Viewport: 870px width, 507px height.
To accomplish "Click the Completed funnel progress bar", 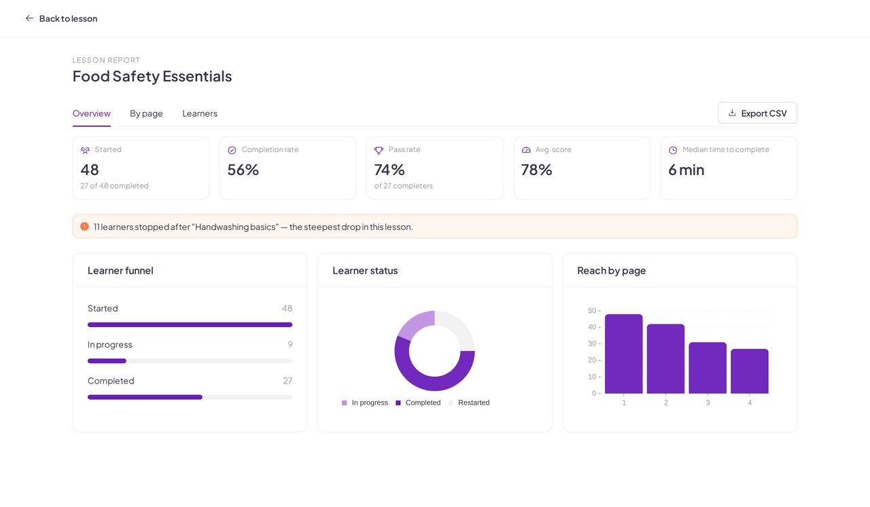I will (x=190, y=397).
